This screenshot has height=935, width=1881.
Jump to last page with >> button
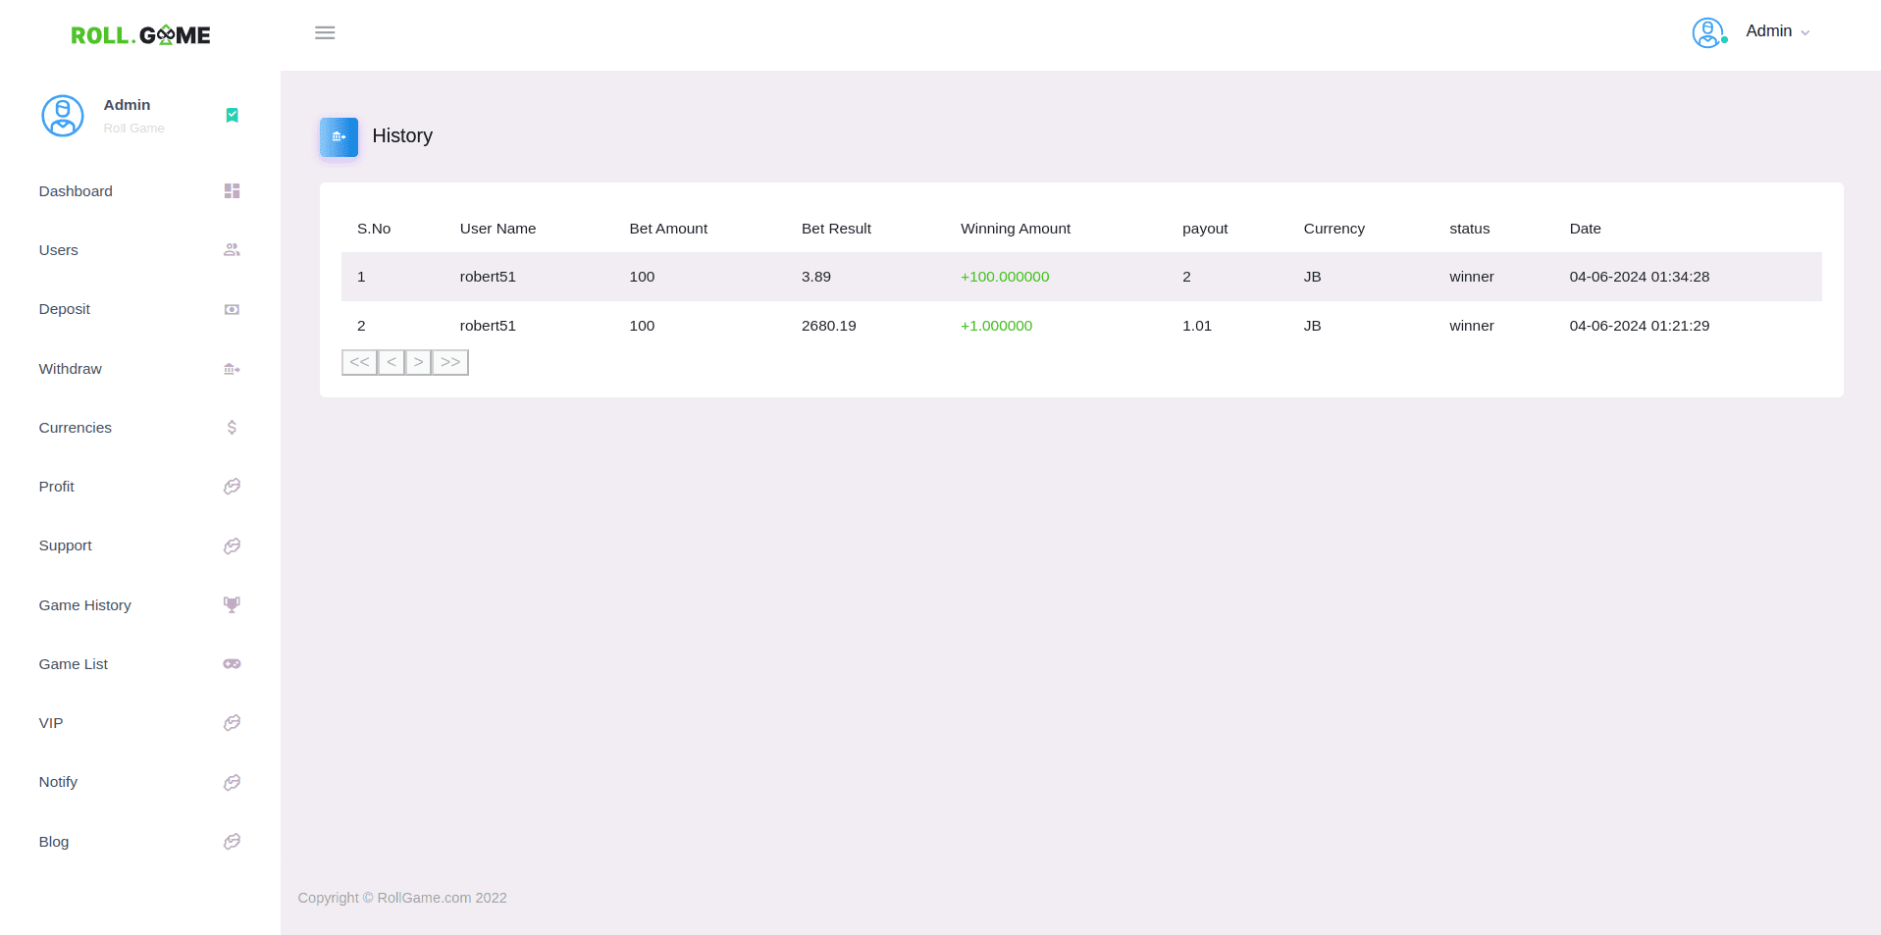(450, 362)
